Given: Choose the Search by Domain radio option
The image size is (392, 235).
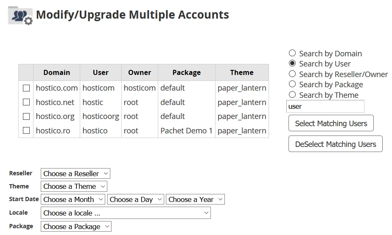Looking at the screenshot, I should 292,53.
